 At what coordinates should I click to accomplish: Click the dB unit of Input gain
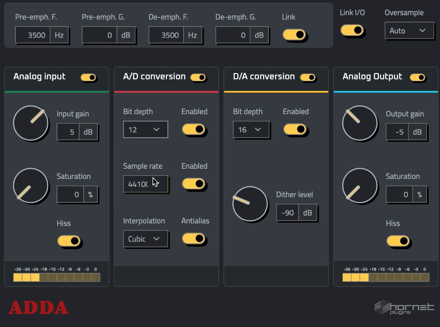click(88, 132)
